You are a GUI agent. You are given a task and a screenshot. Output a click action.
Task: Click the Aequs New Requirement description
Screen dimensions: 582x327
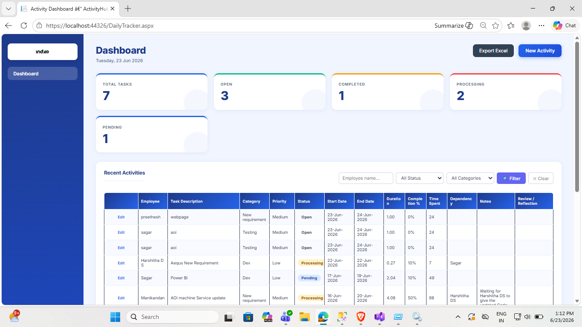tap(194, 263)
